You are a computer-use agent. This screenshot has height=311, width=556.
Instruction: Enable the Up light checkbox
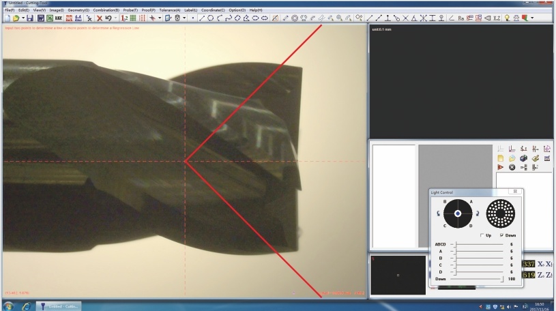click(x=482, y=235)
